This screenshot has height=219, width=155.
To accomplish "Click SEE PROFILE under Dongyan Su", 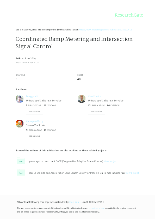I will click(x=34, y=112).
